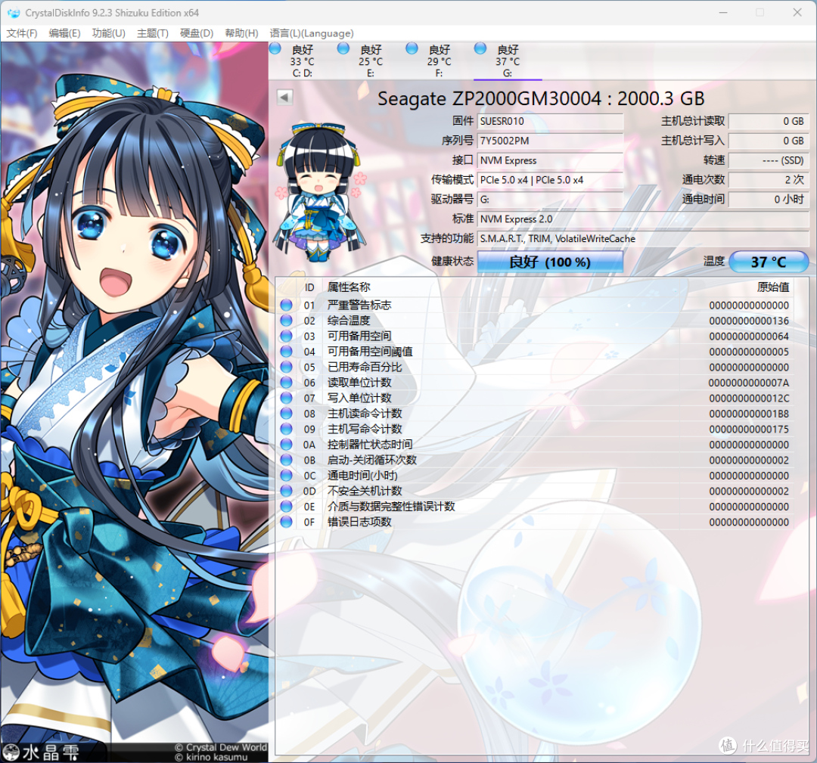The height and width of the screenshot is (763, 817).
Task: Select the F: drive tab at 29 °C
Action: (439, 61)
